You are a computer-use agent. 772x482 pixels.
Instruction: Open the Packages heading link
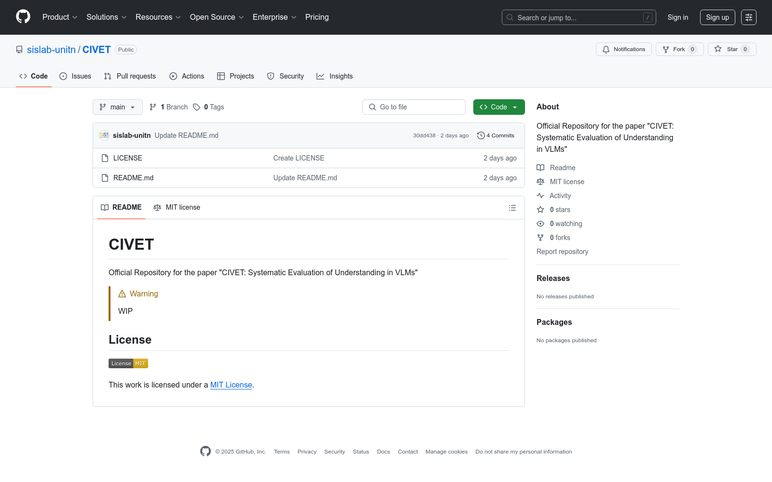554,322
